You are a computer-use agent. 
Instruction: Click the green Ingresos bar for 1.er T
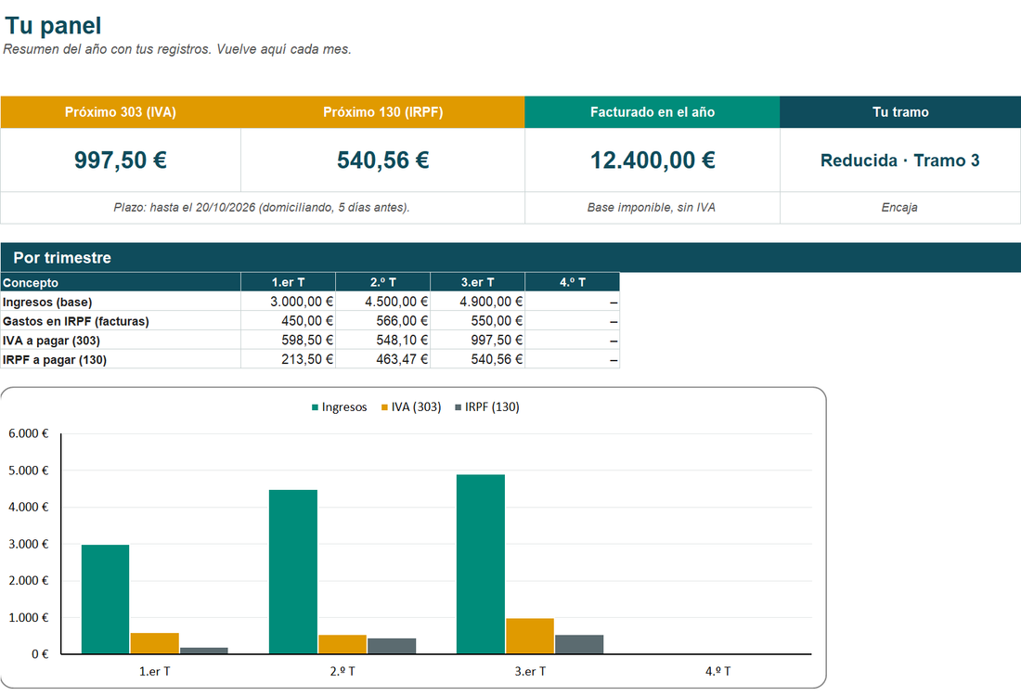click(105, 599)
